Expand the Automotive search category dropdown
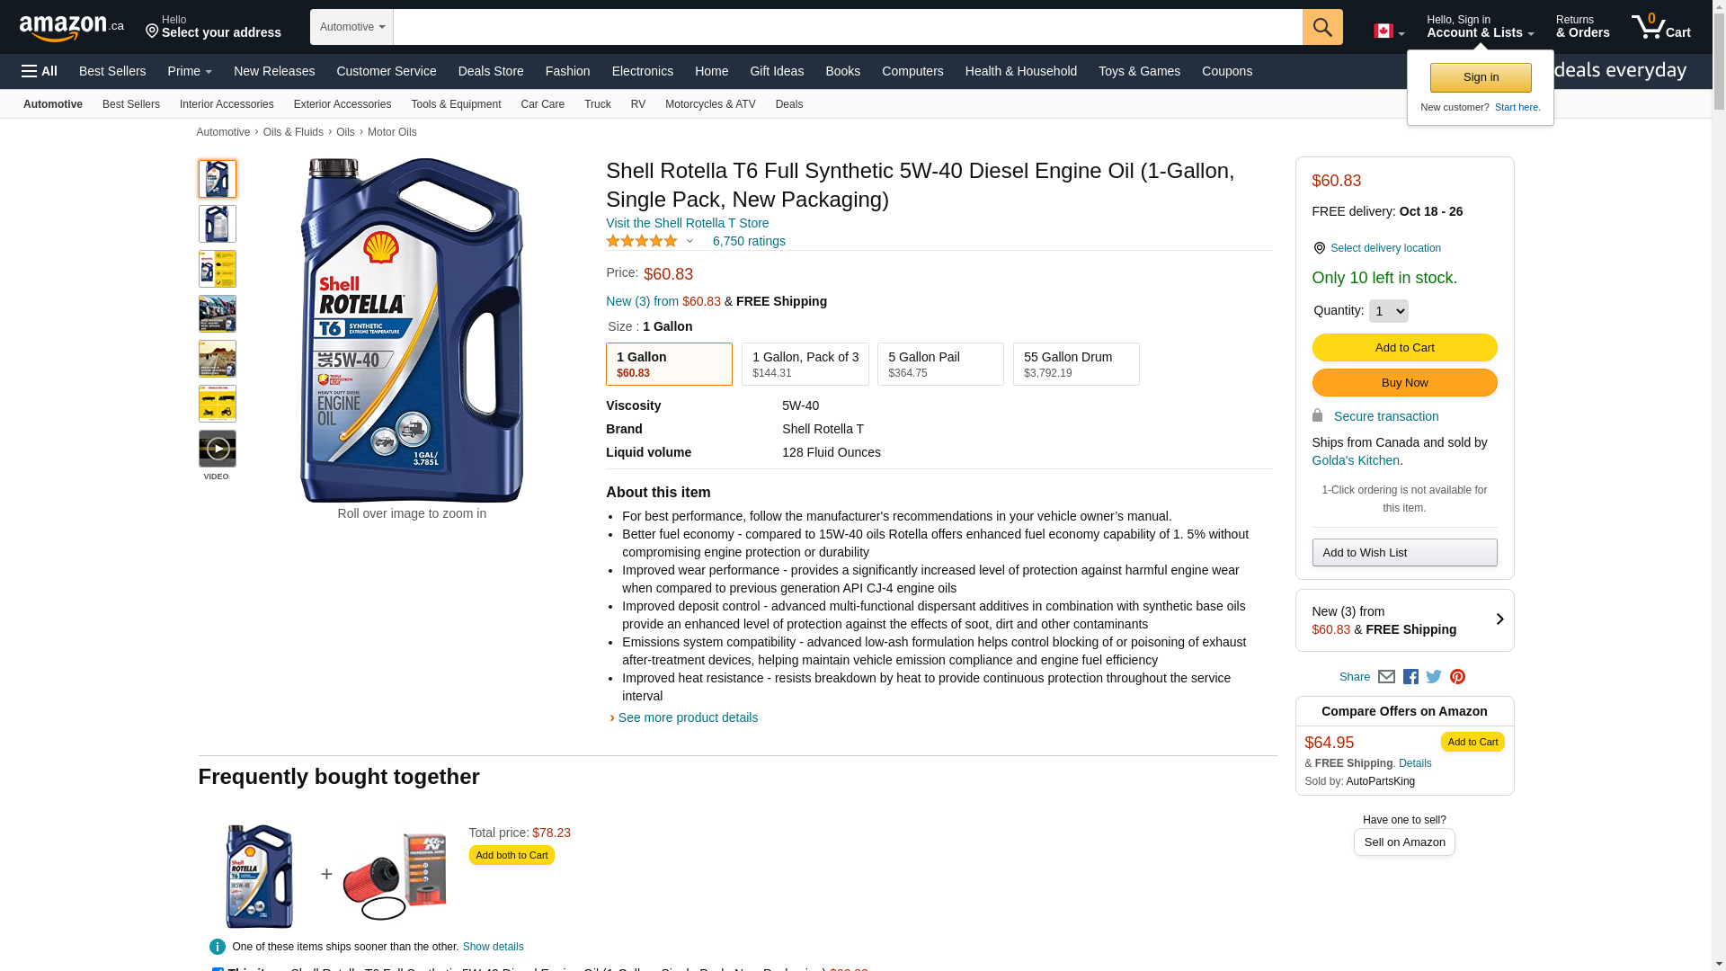Image resolution: width=1726 pixels, height=971 pixels. coord(351,27)
